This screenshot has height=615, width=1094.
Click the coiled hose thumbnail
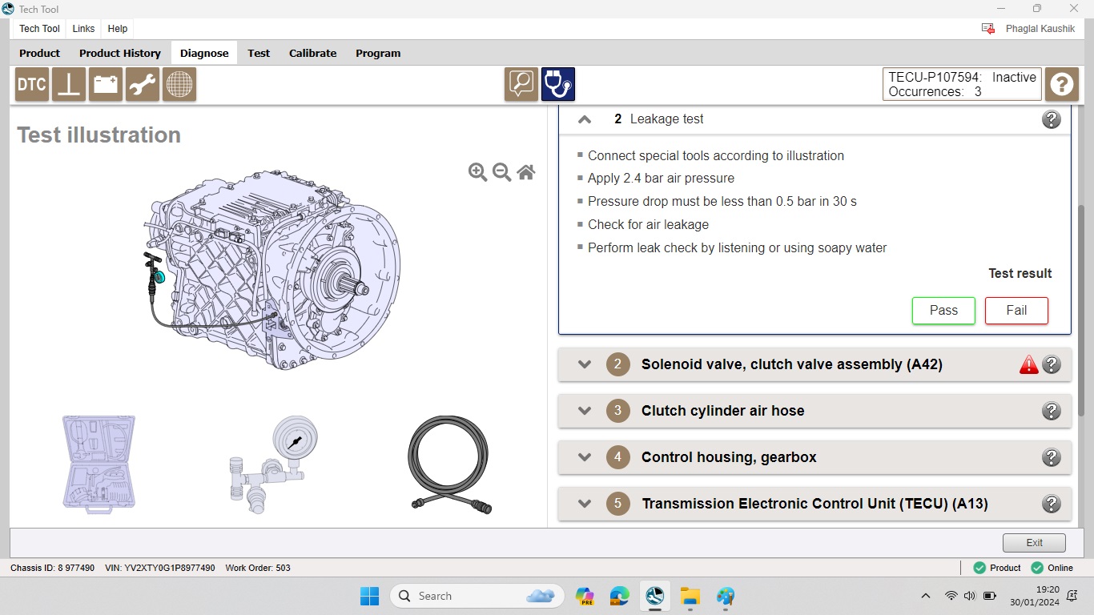(x=450, y=464)
